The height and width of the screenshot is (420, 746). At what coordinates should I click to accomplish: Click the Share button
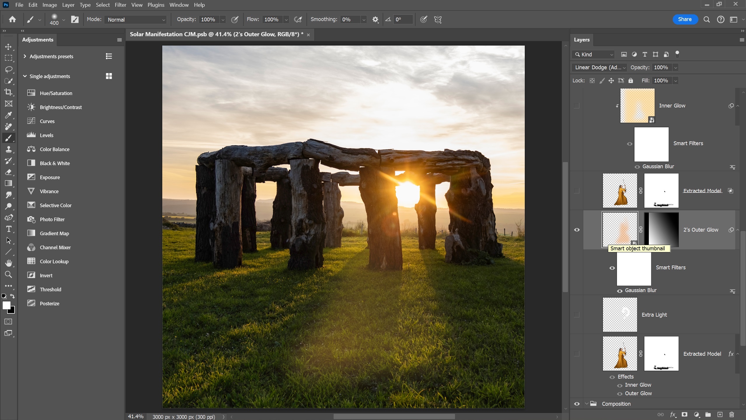click(x=685, y=19)
